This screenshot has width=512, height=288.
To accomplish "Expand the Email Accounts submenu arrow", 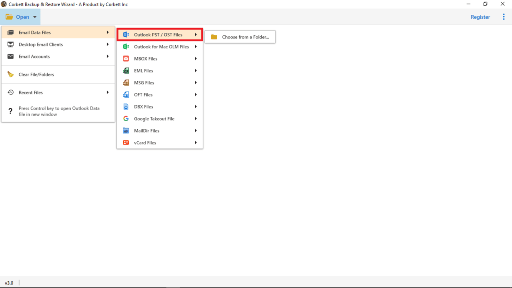I will click(x=108, y=56).
